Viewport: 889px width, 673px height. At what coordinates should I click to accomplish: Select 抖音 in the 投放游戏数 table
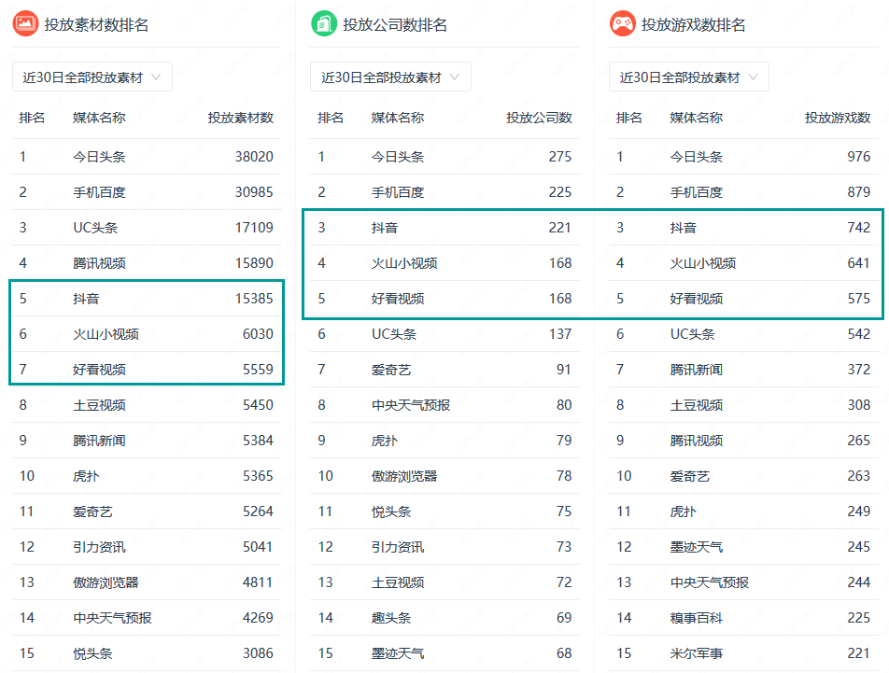684,228
